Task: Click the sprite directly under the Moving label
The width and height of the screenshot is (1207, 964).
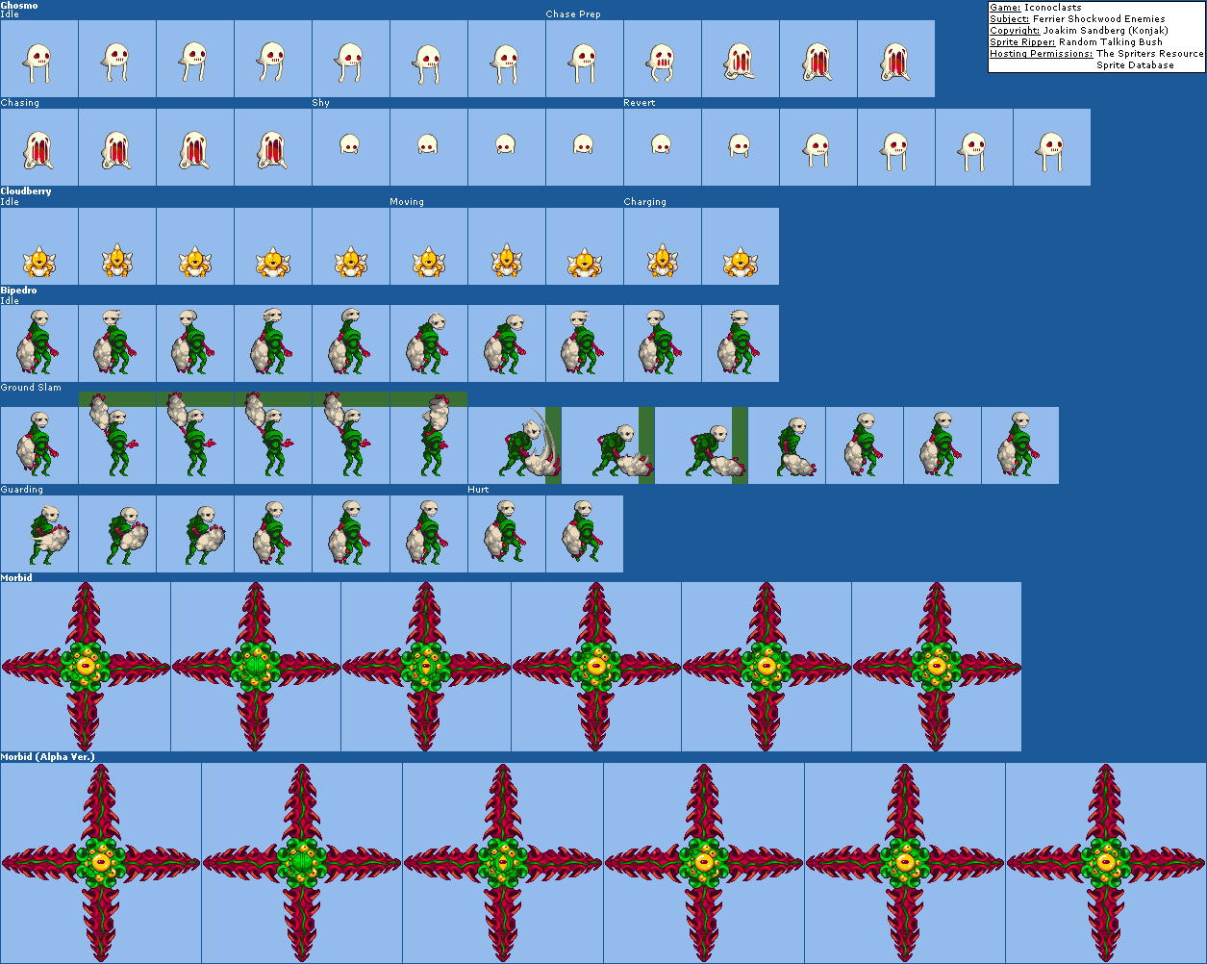Action: coord(428,246)
